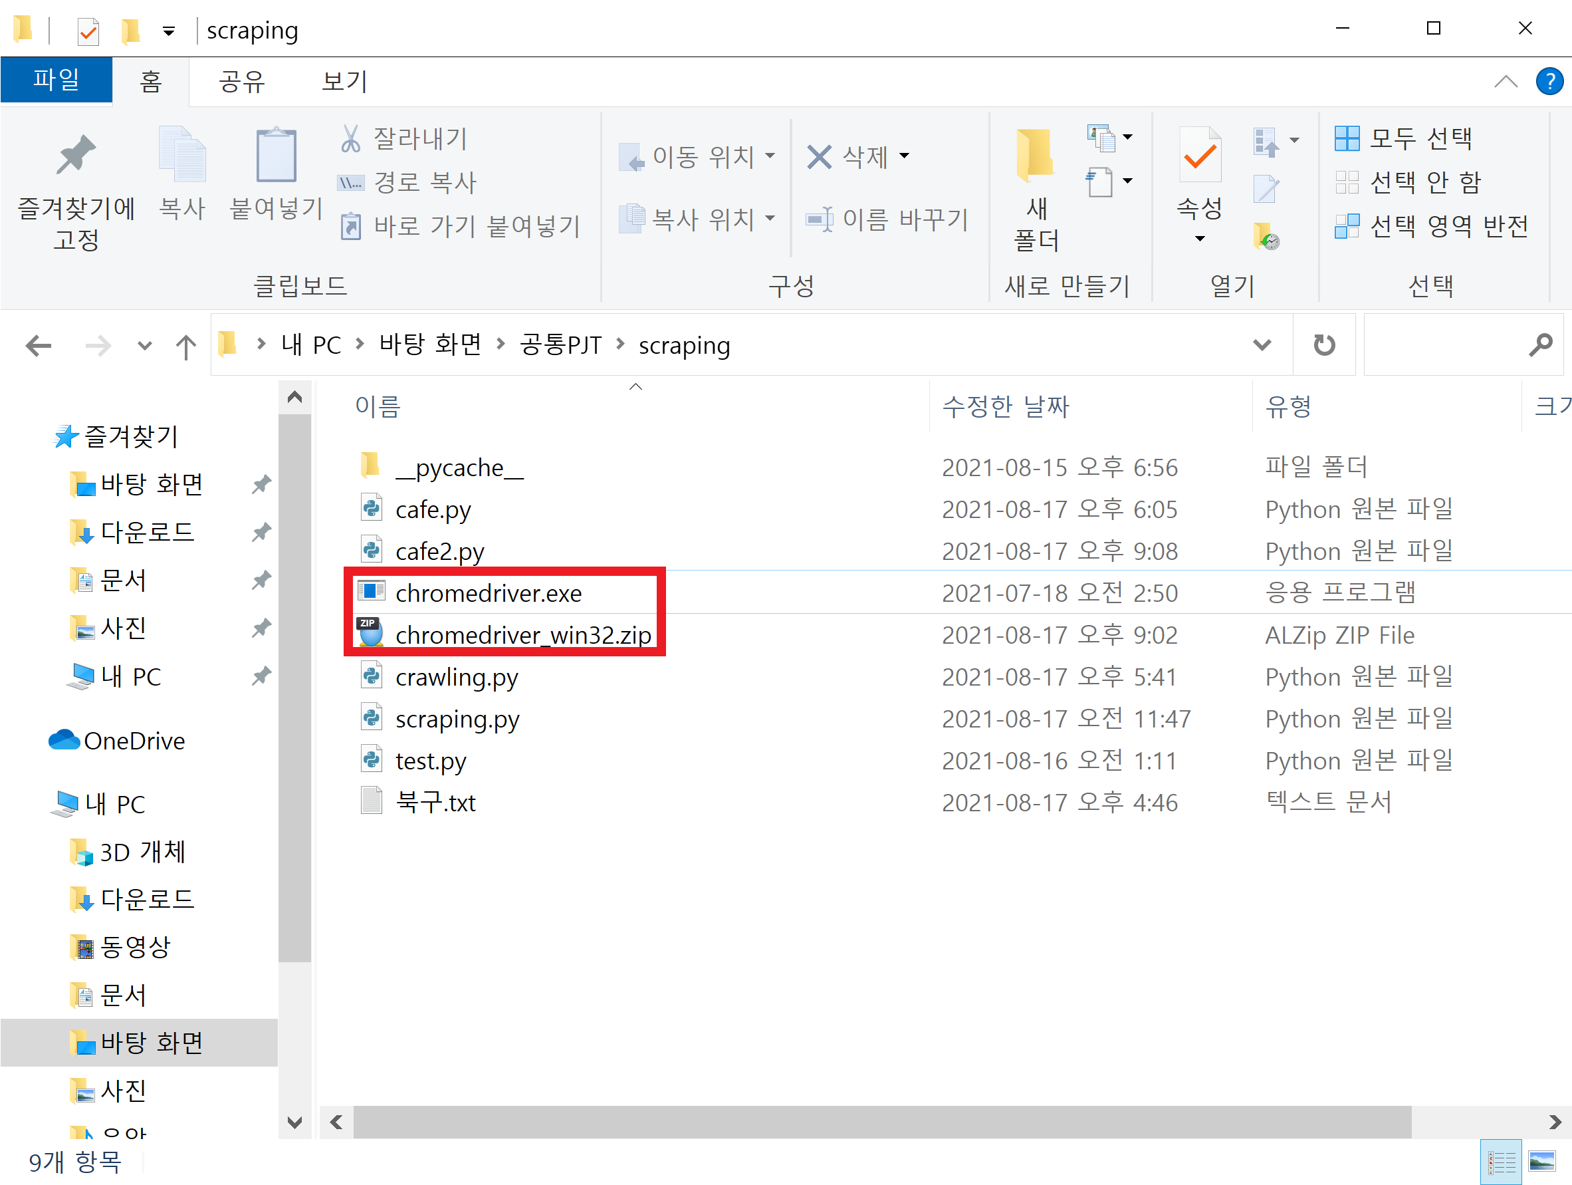The image size is (1572, 1185).
Task: Open the View (보기) ribbon tab
Action: [345, 82]
